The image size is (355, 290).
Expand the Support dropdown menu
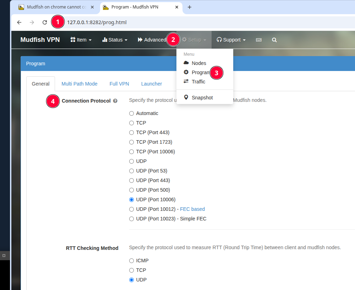click(231, 40)
